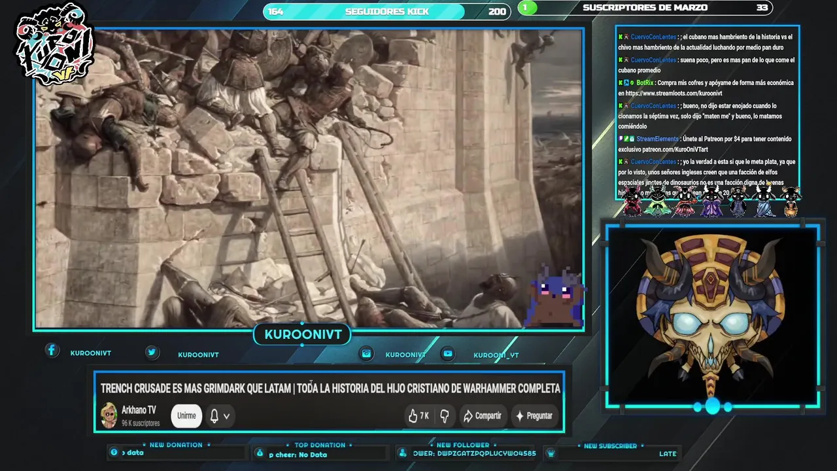837x471 pixels.
Task: Click the KUROONIVT nameplate under the video
Action: click(x=303, y=335)
